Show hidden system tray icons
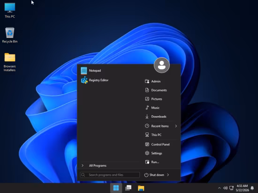Image resolution: width=258 pixels, height=193 pixels. point(220,188)
